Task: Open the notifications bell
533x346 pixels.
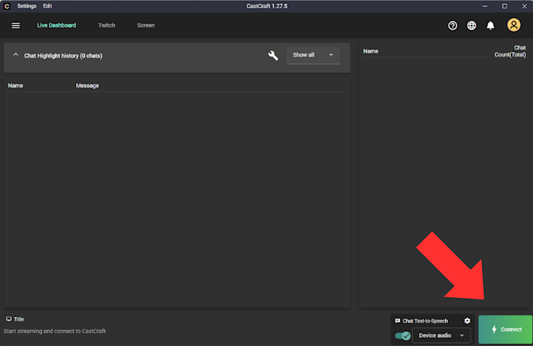Action: pos(490,26)
